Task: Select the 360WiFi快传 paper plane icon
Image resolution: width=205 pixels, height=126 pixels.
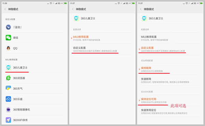Action: click(x=8, y=120)
